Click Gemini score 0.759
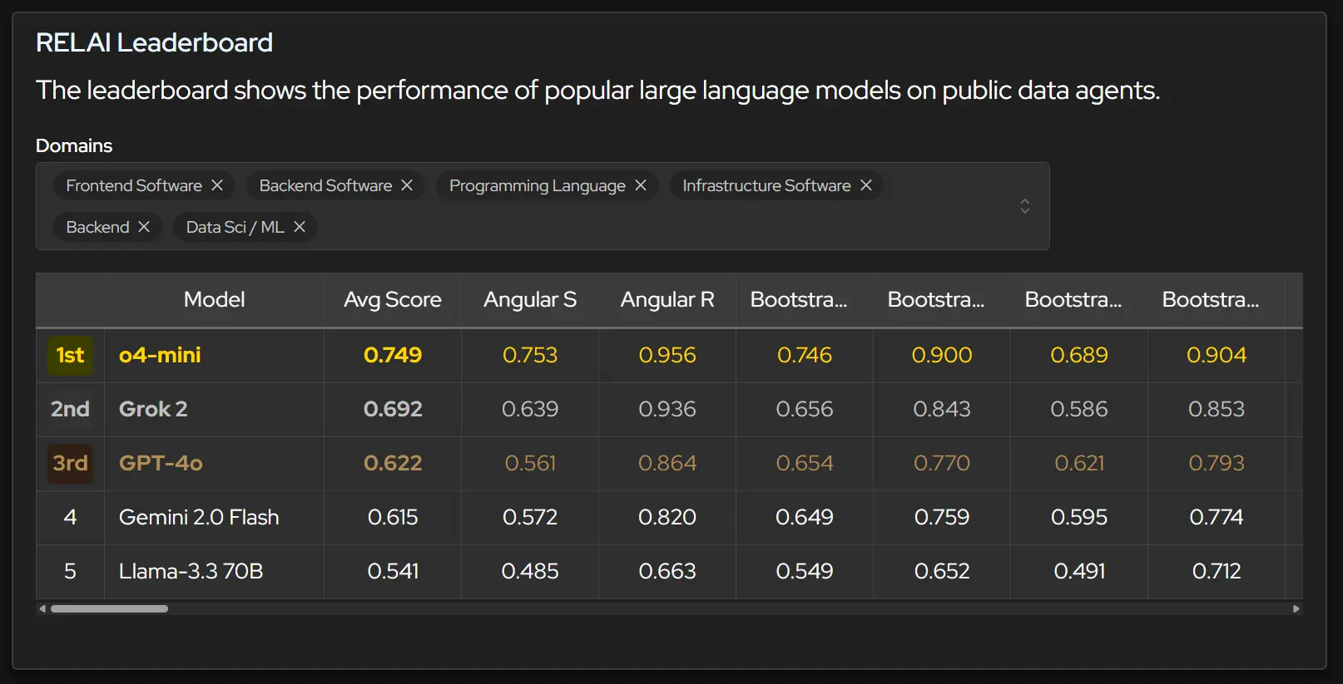 [x=942, y=517]
